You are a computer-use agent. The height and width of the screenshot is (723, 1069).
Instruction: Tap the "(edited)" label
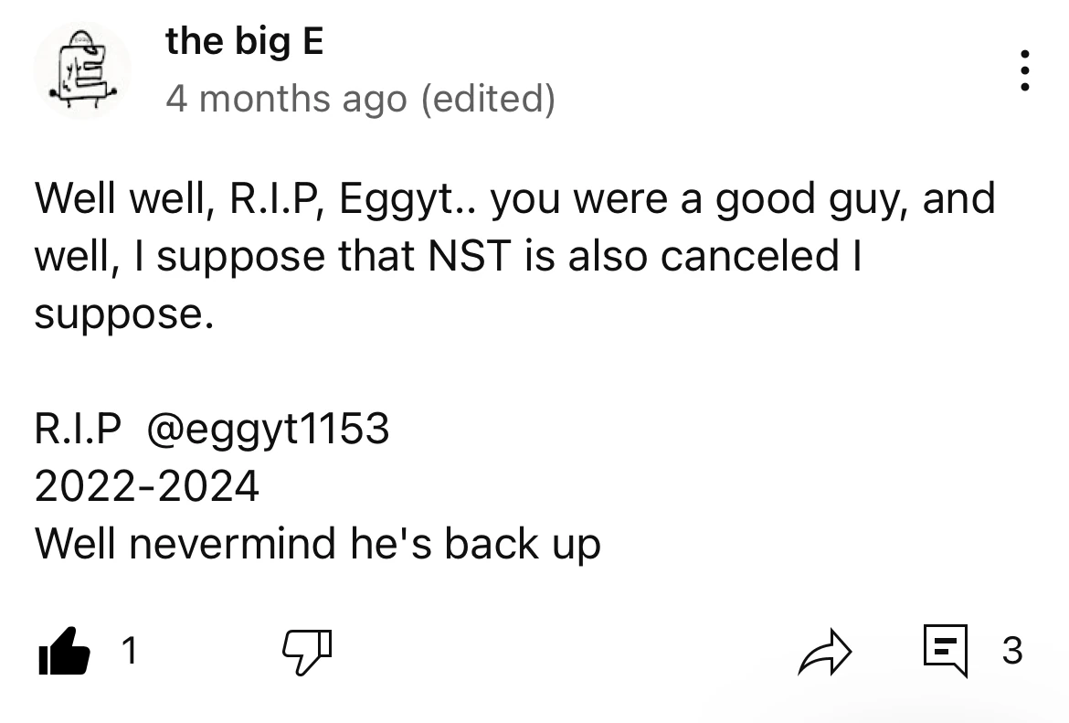click(487, 99)
